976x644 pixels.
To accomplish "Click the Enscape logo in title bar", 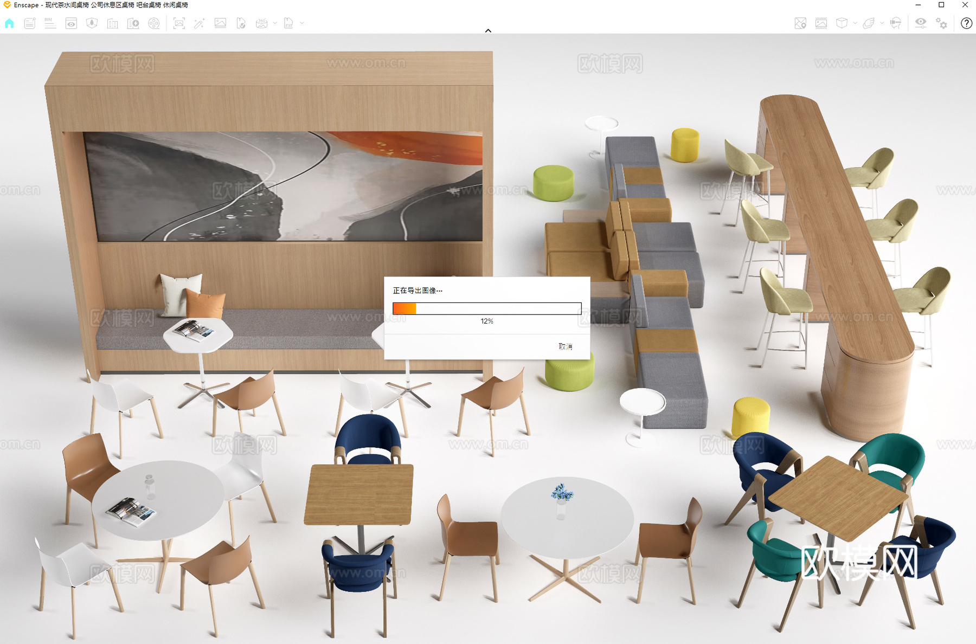I will [7, 5].
